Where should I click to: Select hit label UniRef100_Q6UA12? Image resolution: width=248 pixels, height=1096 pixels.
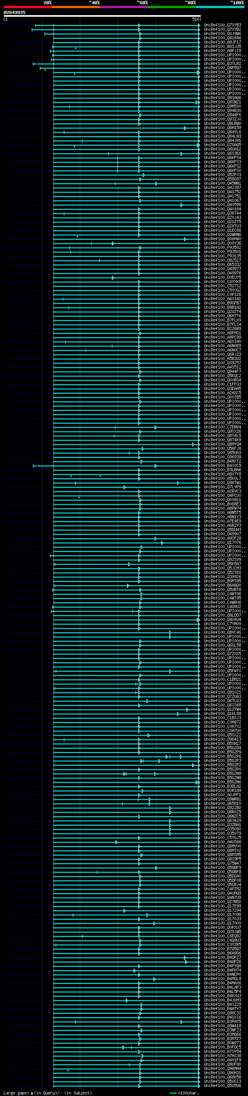tap(222, 149)
